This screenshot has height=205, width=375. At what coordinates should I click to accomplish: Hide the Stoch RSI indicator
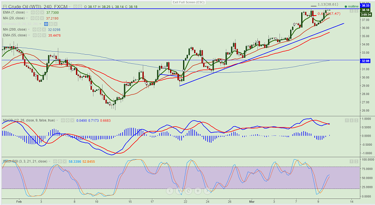click(55, 161)
